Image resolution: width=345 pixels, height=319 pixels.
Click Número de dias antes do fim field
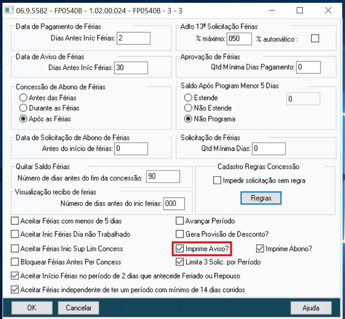pos(163,177)
